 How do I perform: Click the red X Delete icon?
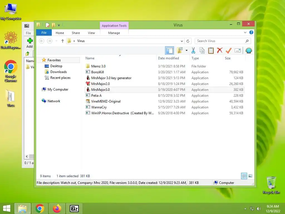point(220,50)
